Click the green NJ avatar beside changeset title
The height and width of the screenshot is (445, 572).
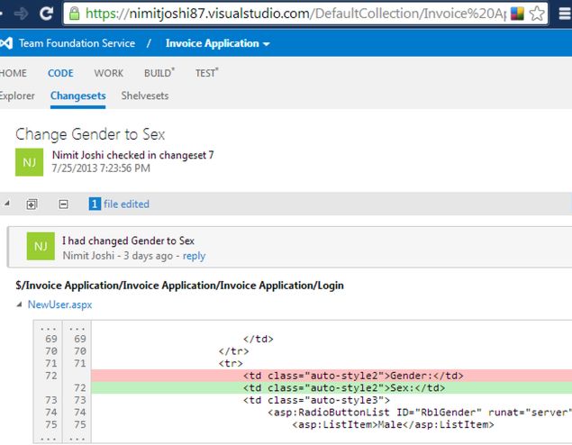click(x=30, y=161)
